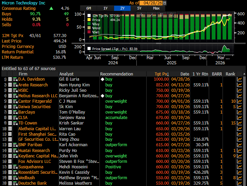The height and width of the screenshot is (186, 247).
Task: Switch chart range to 5Y tab
Action: pyautogui.click(x=139, y=8)
